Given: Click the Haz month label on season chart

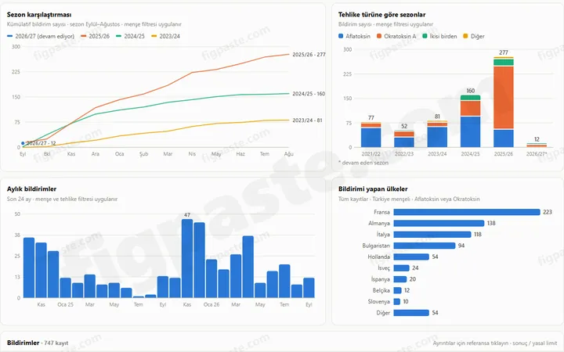Looking at the screenshot, I should [240, 154].
